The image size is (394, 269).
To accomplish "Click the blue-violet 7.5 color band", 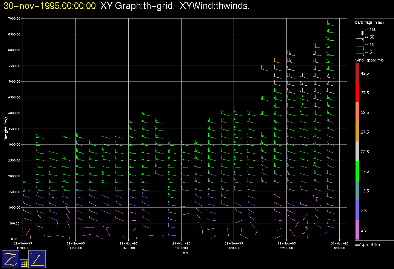I will [x=357, y=210].
